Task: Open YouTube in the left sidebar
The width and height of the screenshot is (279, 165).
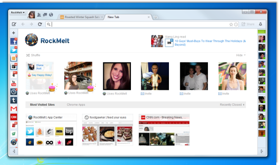Action: (x=14, y=83)
